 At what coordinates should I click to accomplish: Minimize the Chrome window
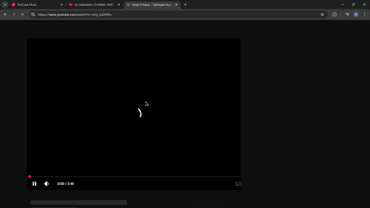coord(343,5)
